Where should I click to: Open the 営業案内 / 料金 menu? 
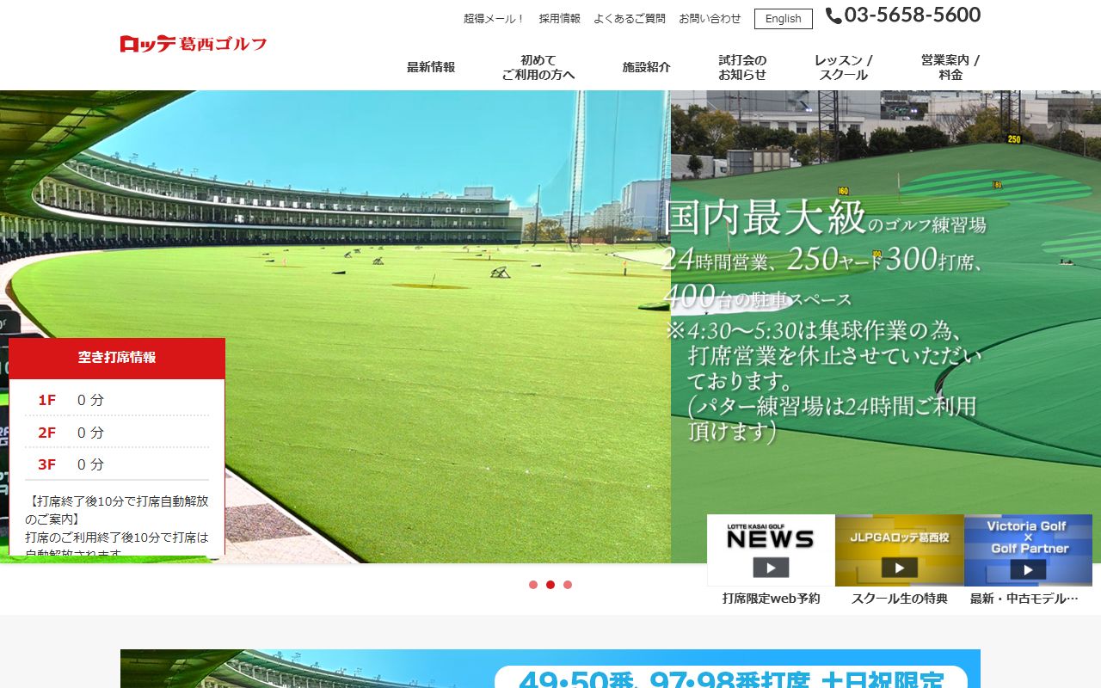tap(950, 67)
